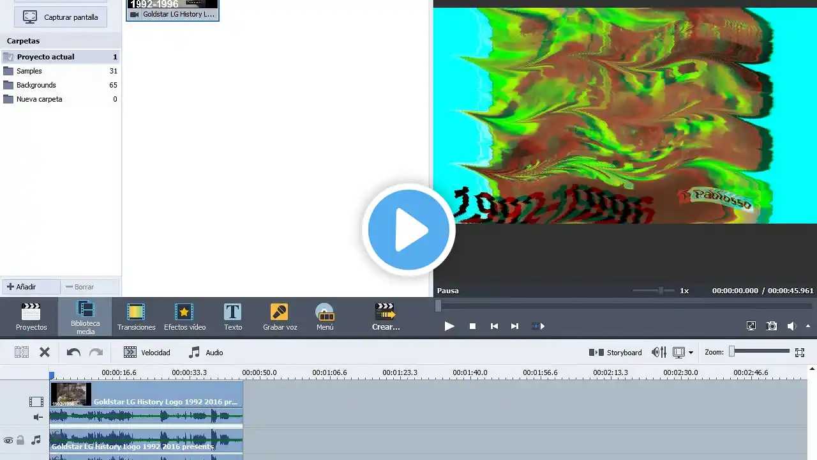Switch to Biblioteca media tab
Screen dimensions: 817x460
click(x=86, y=317)
